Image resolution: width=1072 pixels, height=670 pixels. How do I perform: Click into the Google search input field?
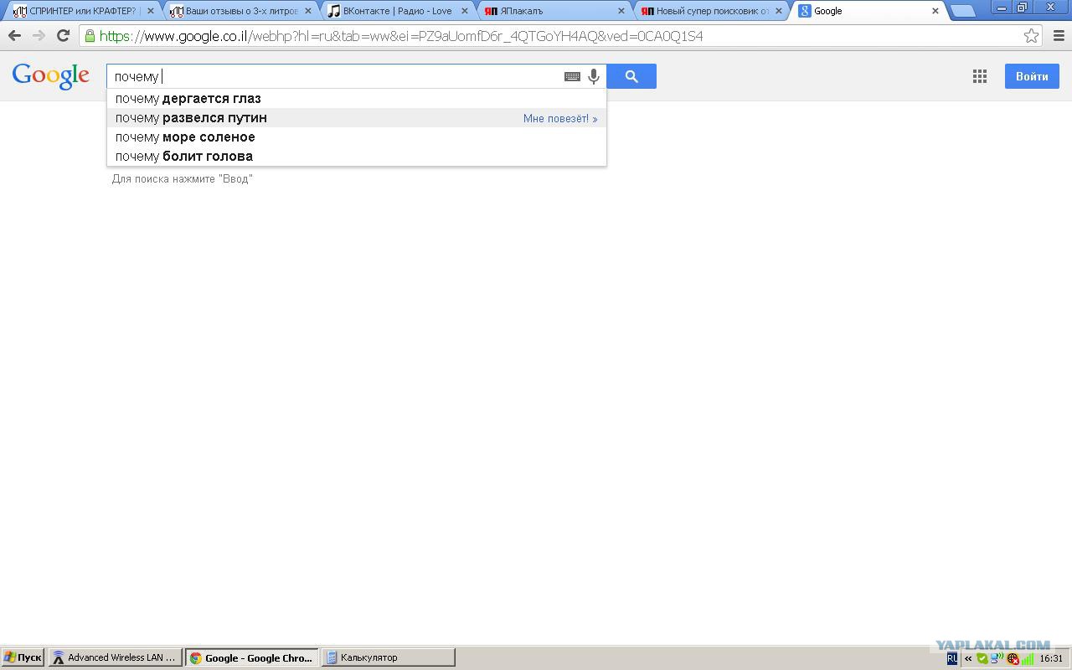tap(335, 76)
